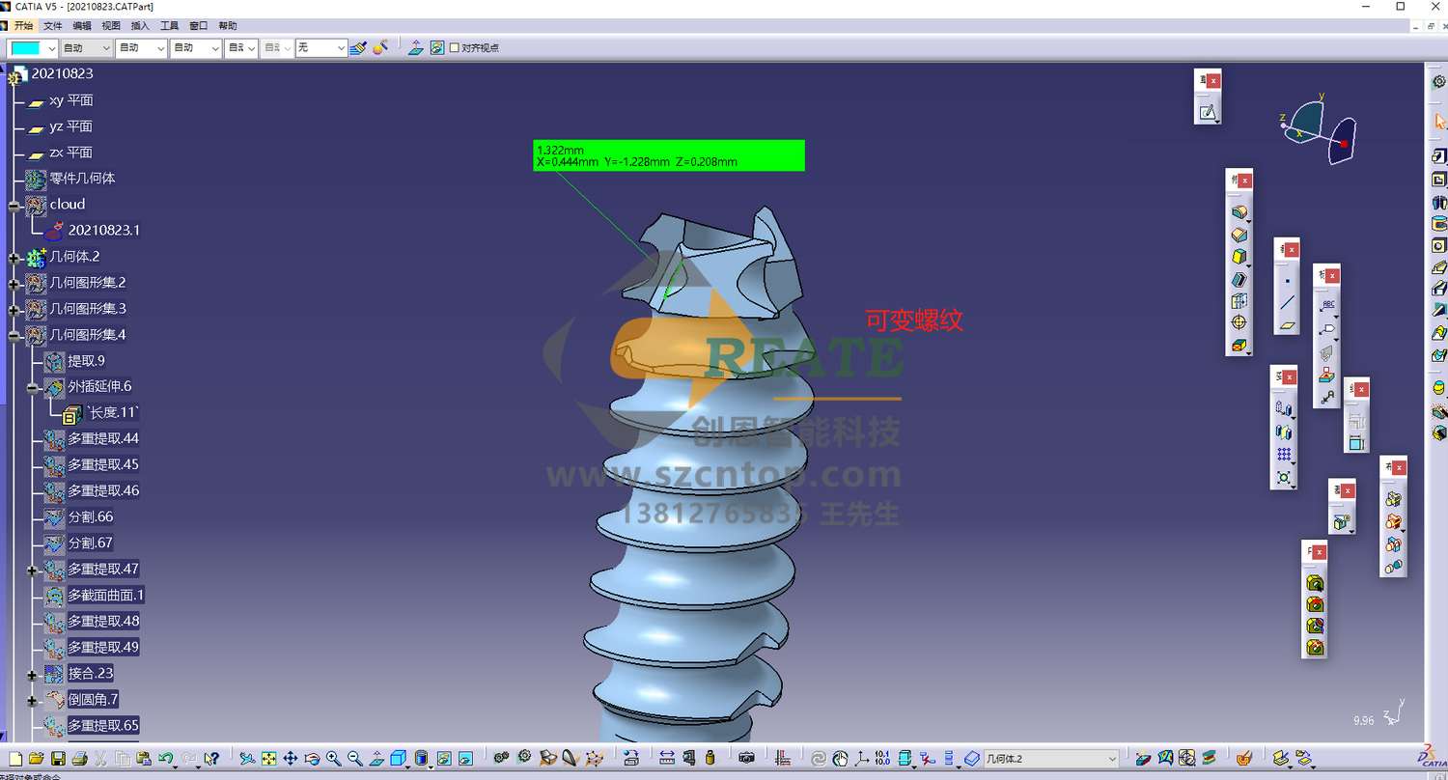Open the 帮助 menu
This screenshot has height=780, width=1448.
[227, 26]
